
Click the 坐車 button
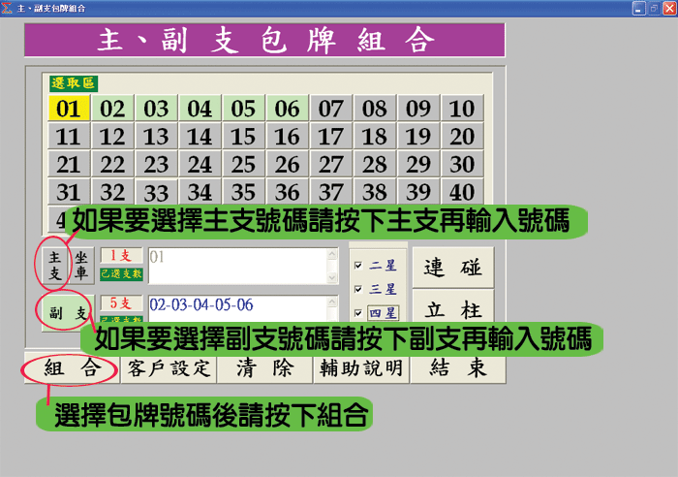pos(81,266)
